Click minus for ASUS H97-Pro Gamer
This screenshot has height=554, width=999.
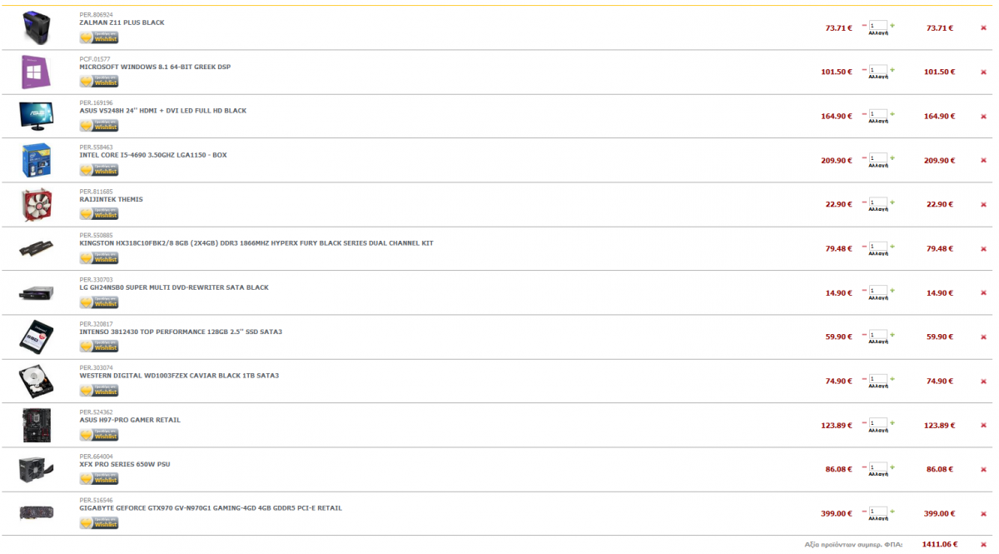(x=864, y=423)
